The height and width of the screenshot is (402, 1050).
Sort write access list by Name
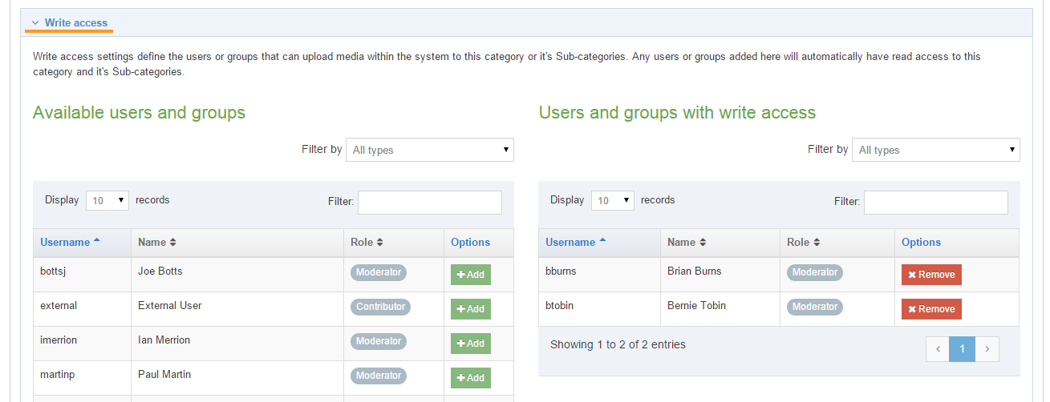coord(686,242)
